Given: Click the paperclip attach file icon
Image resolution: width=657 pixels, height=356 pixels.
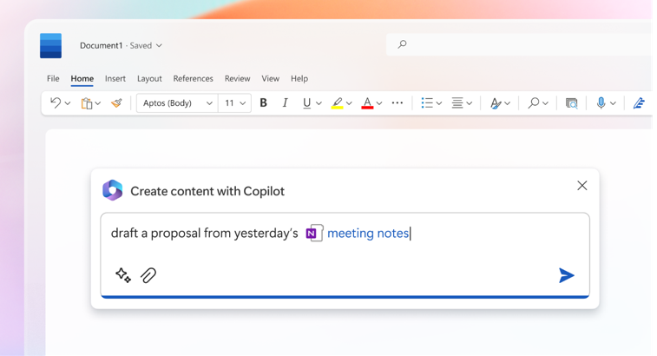Looking at the screenshot, I should click(x=148, y=275).
